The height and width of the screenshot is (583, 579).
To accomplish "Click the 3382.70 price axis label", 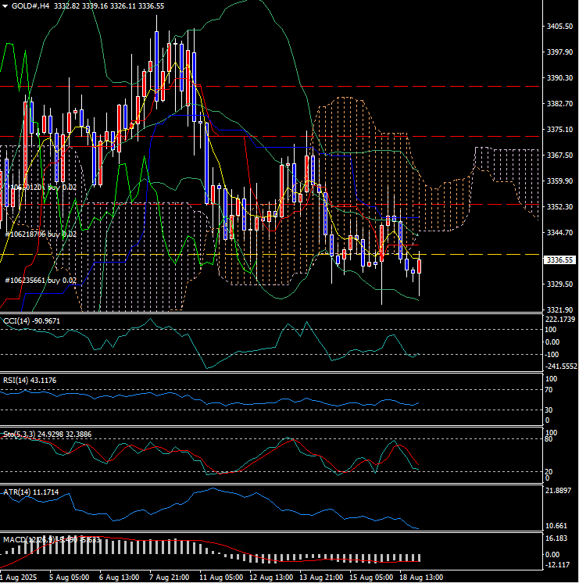I will [x=559, y=103].
